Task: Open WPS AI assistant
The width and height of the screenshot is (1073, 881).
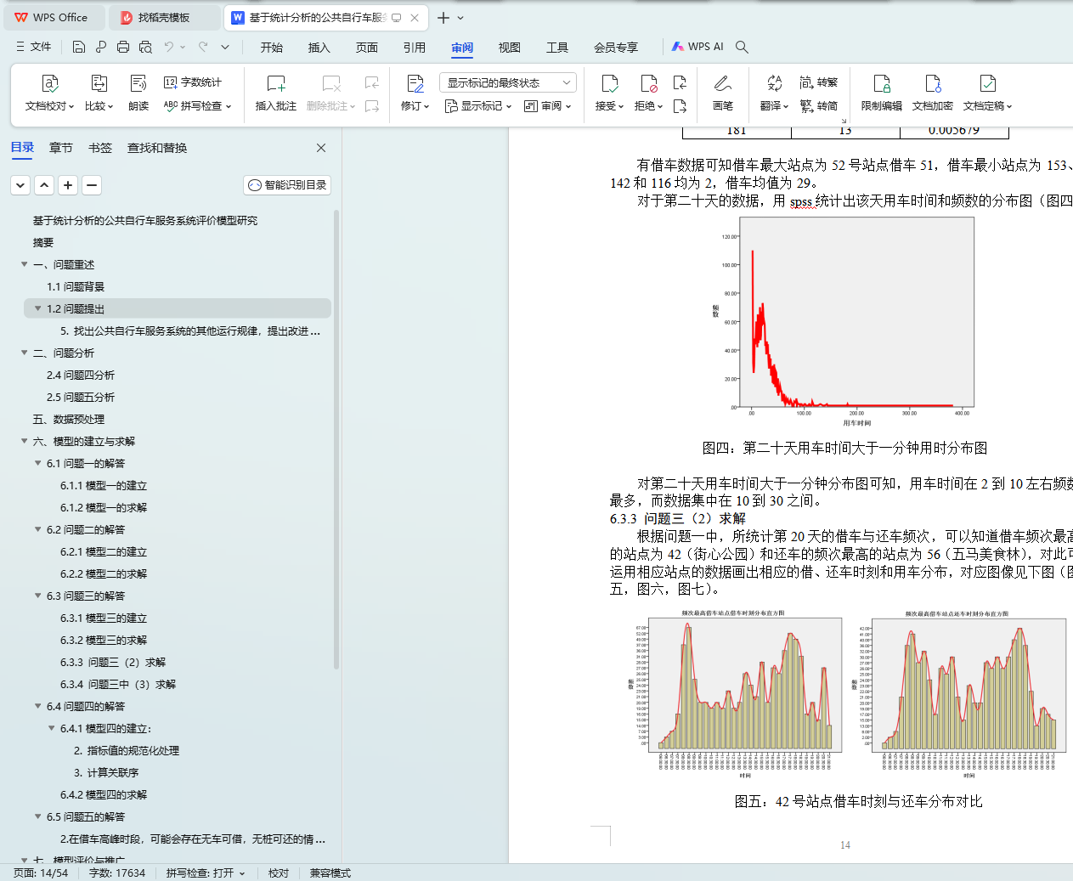Action: click(697, 47)
